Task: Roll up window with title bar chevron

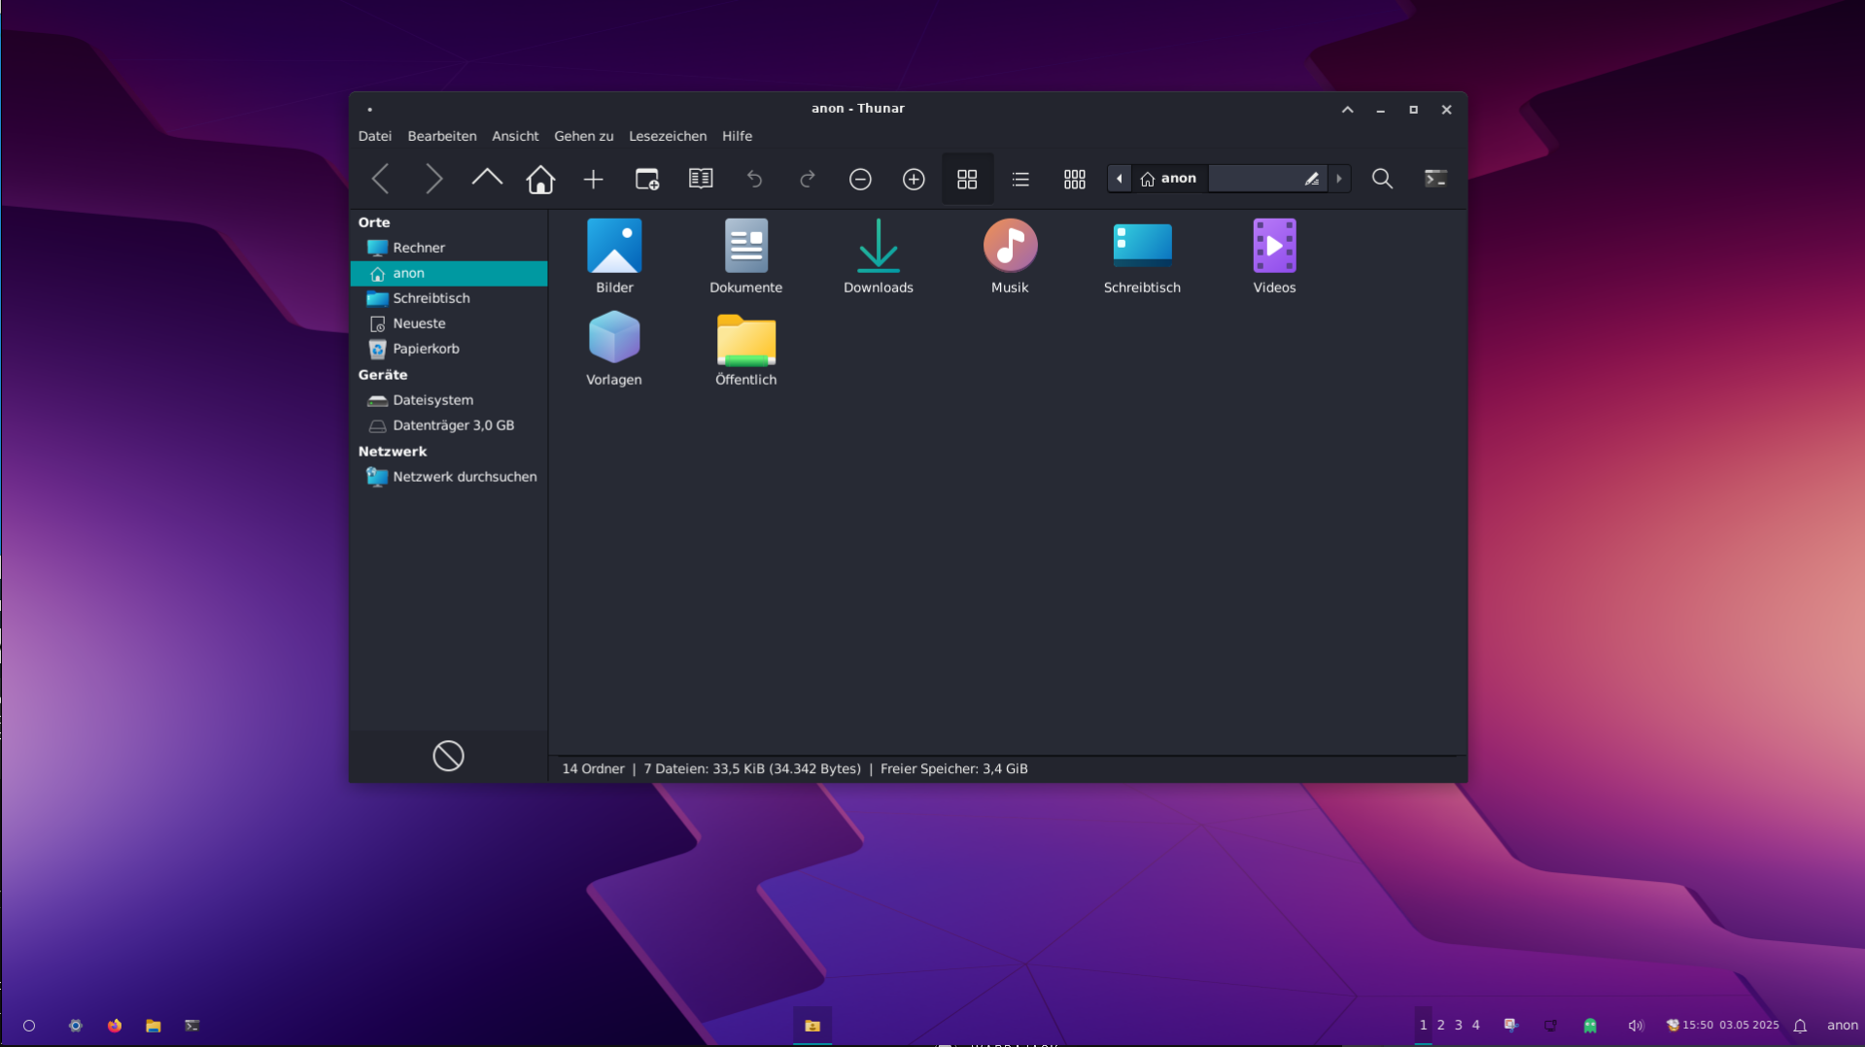Action: (1347, 110)
